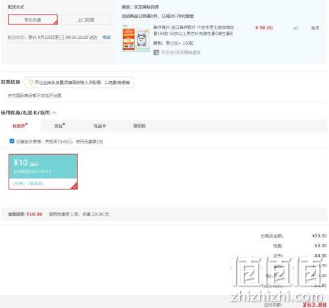Switch to the 礼品卡 tab
This screenshot has width=329, height=308.
(x=100, y=126)
